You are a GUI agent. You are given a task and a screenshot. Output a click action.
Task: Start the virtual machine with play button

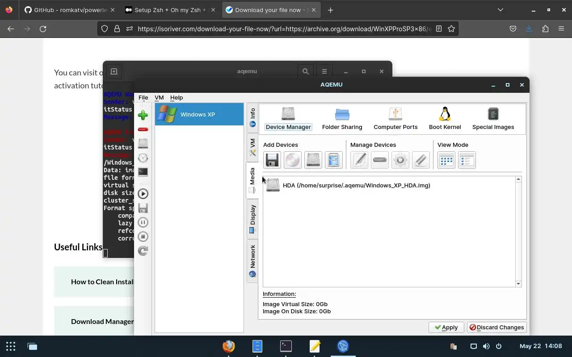pyautogui.click(x=143, y=194)
